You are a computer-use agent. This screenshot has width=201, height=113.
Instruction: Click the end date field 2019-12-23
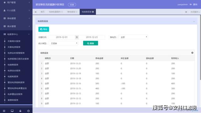point(92,37)
